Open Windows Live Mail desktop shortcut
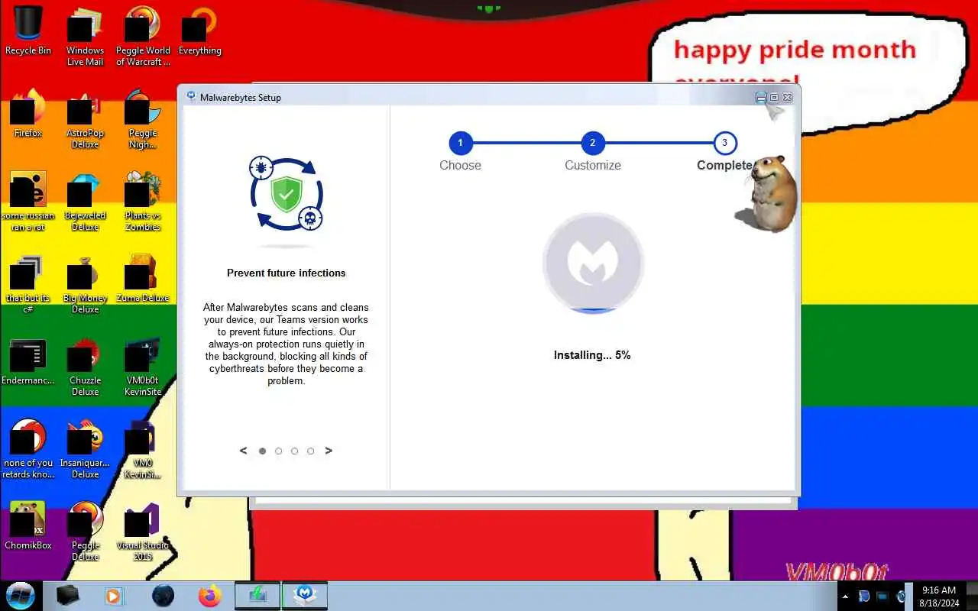Image resolution: width=978 pixels, height=611 pixels. coord(85,37)
